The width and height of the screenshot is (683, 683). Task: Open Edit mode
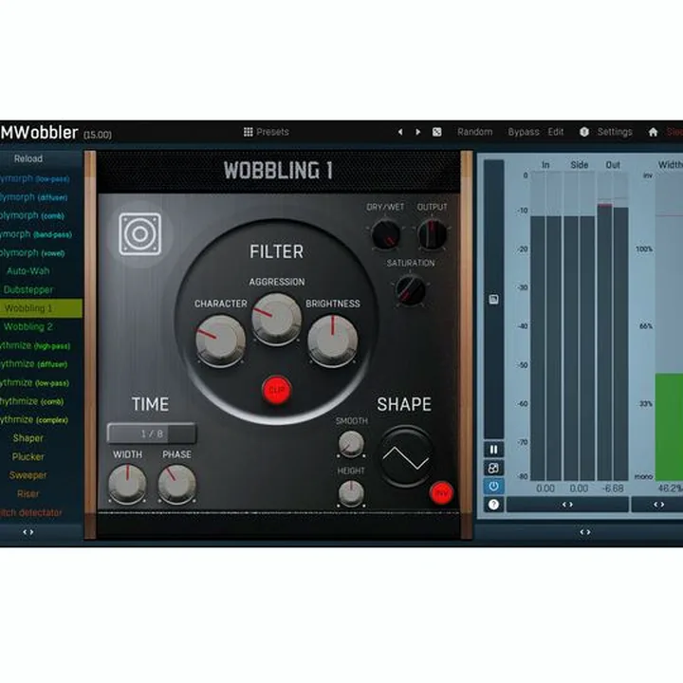point(555,132)
